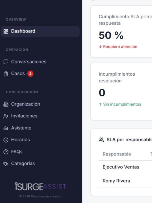The width and height of the screenshot is (152, 203).
Task: Go to Conversaciones section
Action: [29, 62]
